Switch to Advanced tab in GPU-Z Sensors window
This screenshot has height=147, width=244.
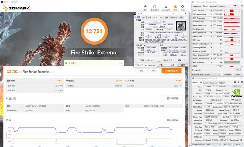coord(213,6)
